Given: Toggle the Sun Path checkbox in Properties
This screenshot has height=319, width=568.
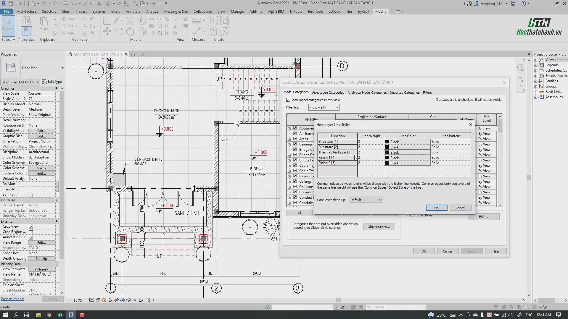Looking at the screenshot, I should tap(31, 195).
